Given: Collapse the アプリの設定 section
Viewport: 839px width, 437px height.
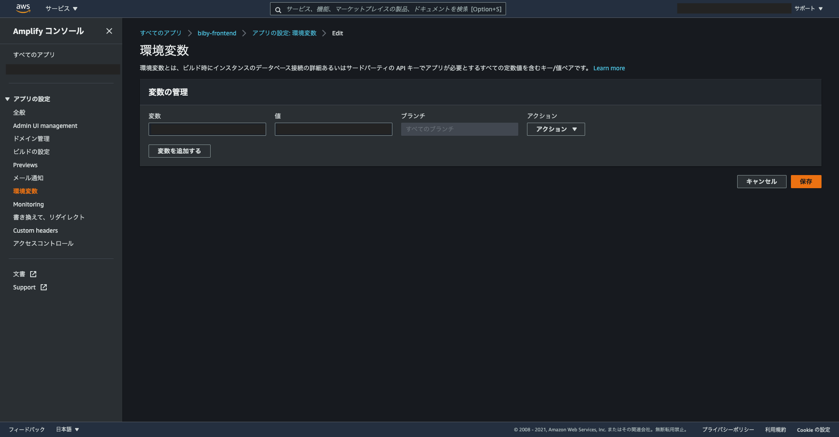Looking at the screenshot, I should [x=7, y=99].
